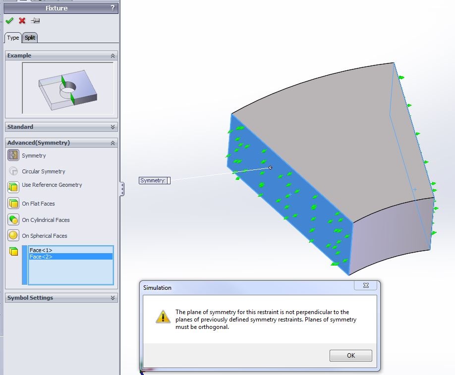Select On Flat Faces icon
Viewport: 455px width, 375px height.
13,203
